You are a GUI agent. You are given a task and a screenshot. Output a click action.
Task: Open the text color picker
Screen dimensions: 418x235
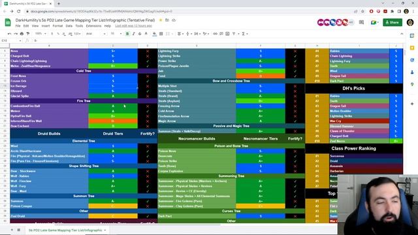pos(146,34)
